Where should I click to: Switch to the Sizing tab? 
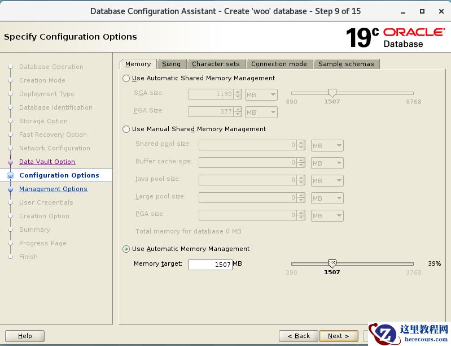point(171,64)
